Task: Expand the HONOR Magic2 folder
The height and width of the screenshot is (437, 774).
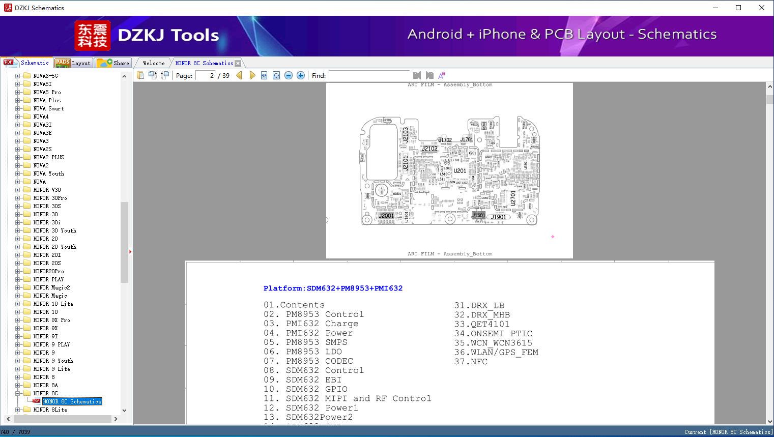Action: [x=18, y=287]
